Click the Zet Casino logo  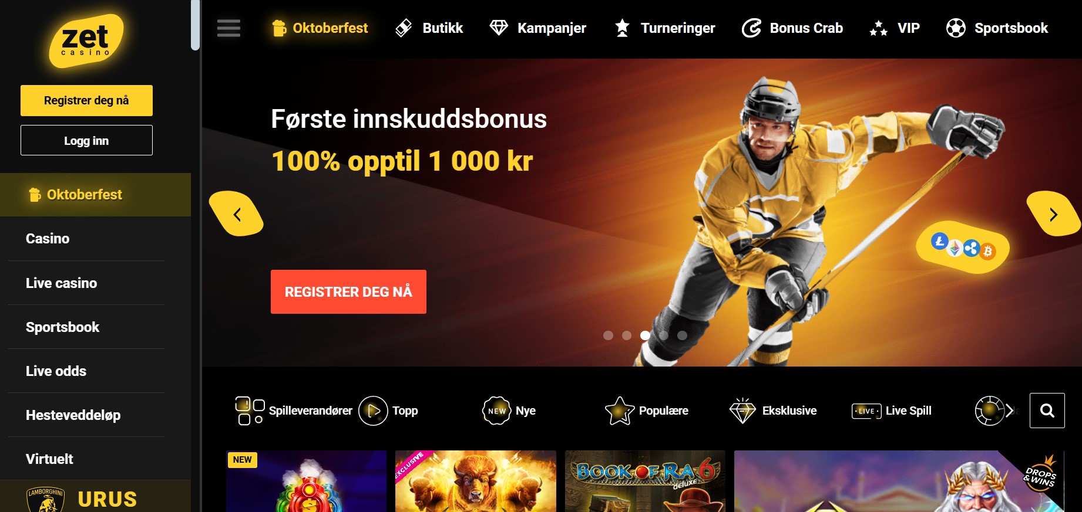86,40
